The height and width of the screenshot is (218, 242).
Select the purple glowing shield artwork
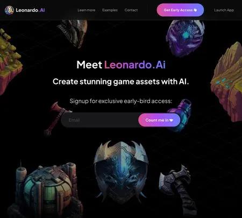click(x=185, y=37)
